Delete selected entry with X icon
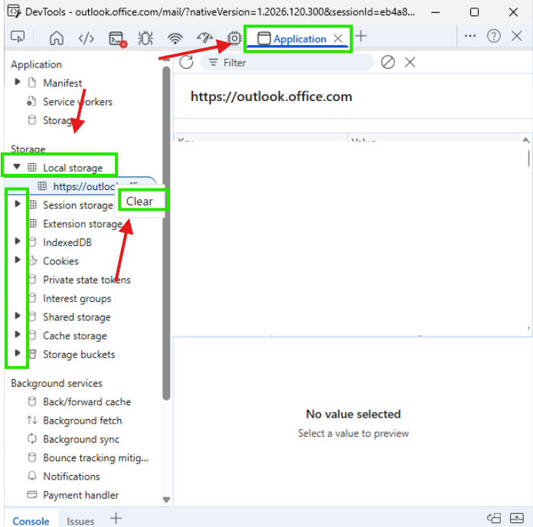Viewport: 533px width, 527px height. 410,62
